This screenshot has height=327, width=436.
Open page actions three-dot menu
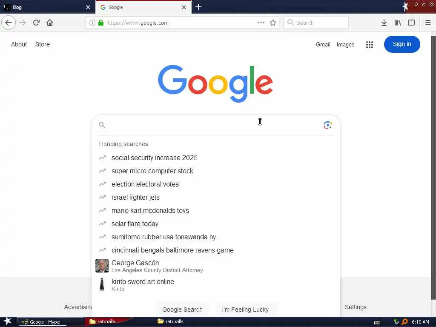(x=261, y=23)
